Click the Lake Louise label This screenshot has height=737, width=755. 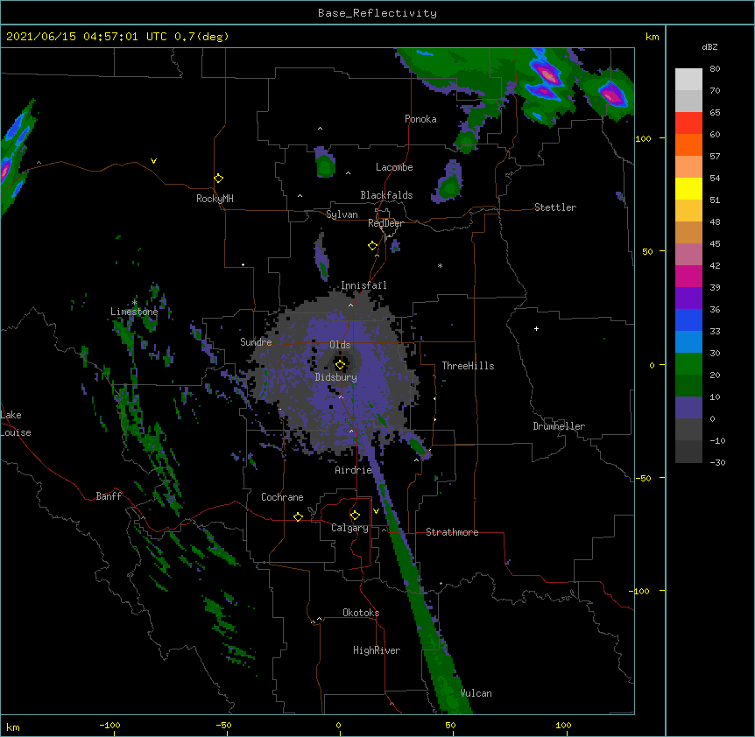(16, 424)
